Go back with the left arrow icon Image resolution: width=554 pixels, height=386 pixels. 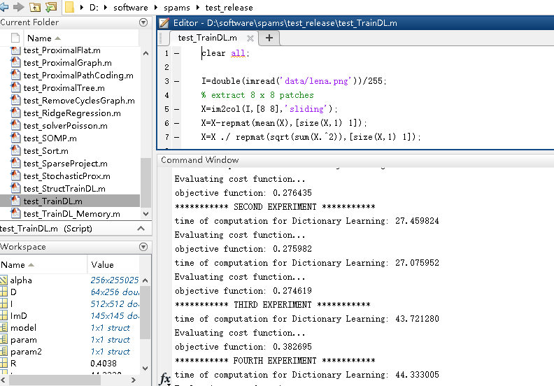point(4,7)
